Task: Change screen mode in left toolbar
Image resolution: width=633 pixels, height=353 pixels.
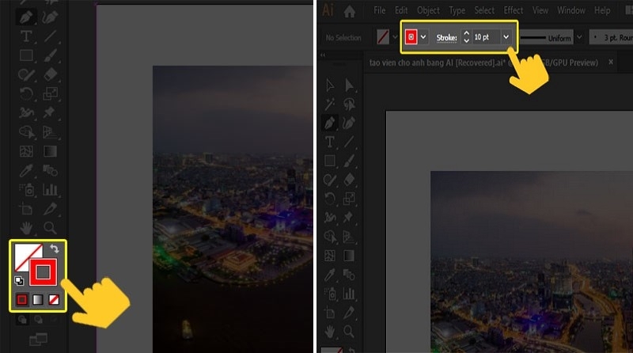Action: point(38,339)
